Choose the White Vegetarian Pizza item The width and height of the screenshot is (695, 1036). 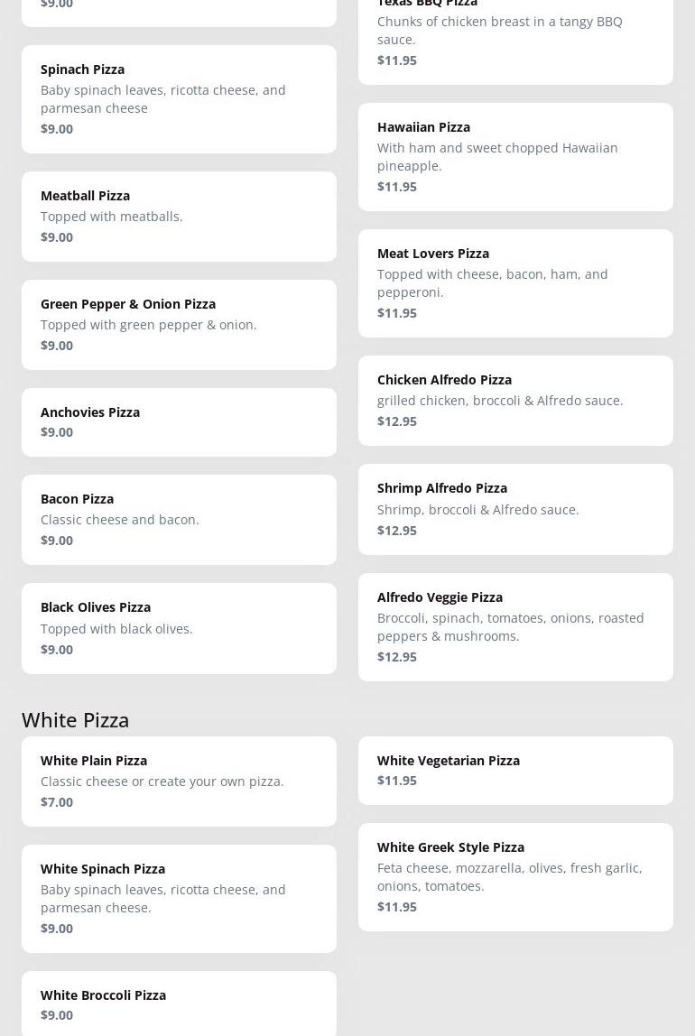[515, 771]
